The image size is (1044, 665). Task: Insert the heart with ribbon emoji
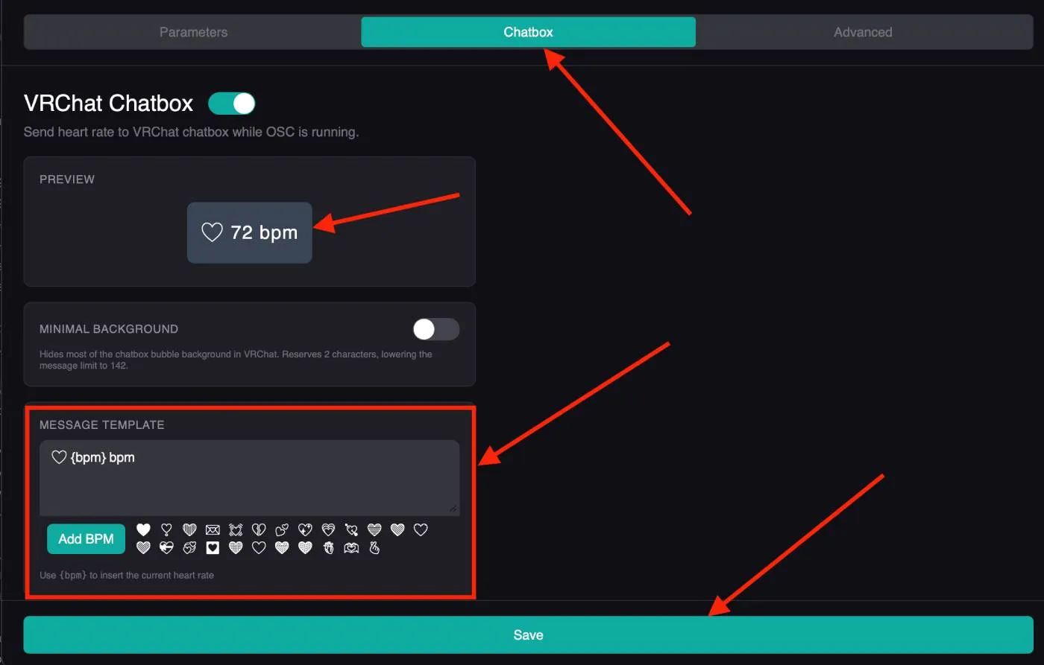click(x=166, y=548)
